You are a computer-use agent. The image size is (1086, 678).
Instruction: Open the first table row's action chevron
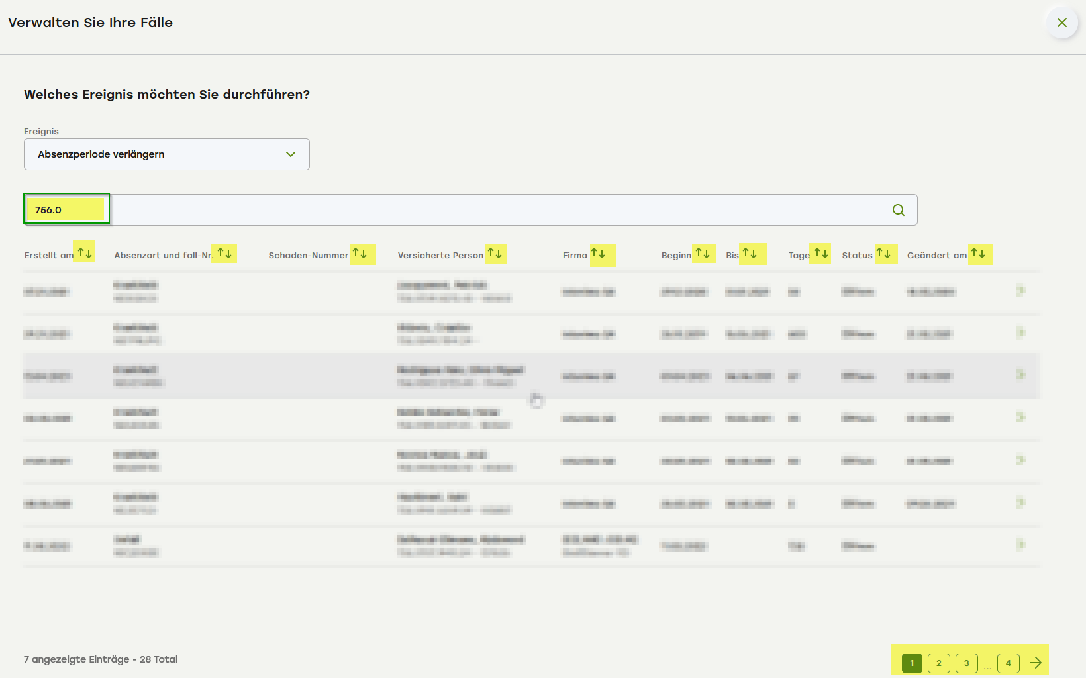[1021, 290]
